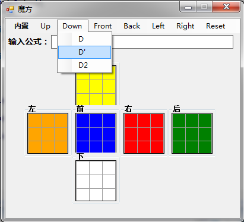The width and height of the screenshot is (244, 222).
Task: Open the Right menu
Action: pyautogui.click(x=185, y=26)
